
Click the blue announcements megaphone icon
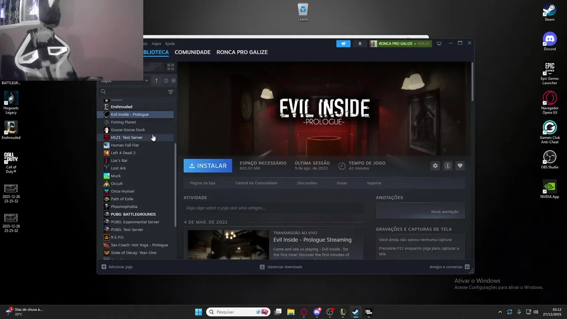coord(343,43)
